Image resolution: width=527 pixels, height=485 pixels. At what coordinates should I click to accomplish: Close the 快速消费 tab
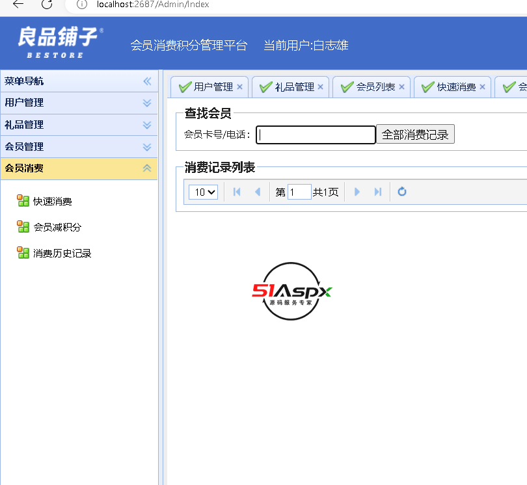coord(482,87)
